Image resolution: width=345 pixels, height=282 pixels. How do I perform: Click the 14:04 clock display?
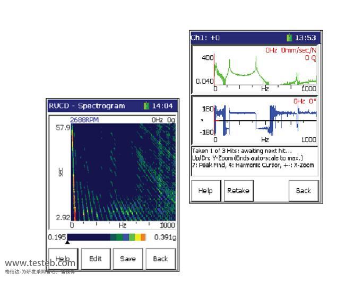163,106
